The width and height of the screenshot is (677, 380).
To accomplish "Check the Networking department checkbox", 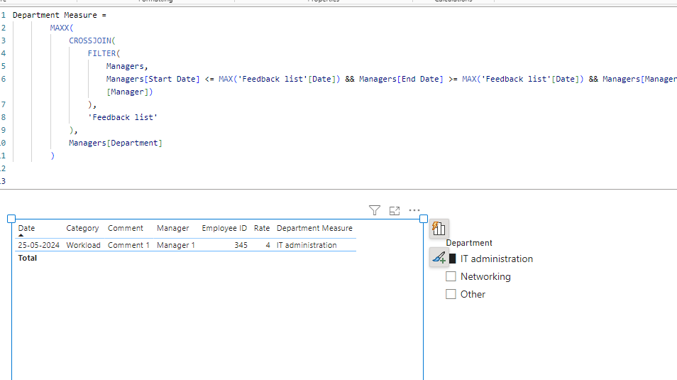I will click(x=451, y=276).
